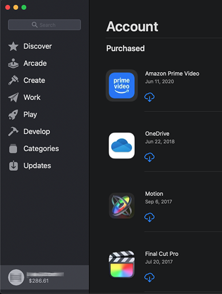Open the Amazon Prime Video app icon

click(x=122, y=86)
